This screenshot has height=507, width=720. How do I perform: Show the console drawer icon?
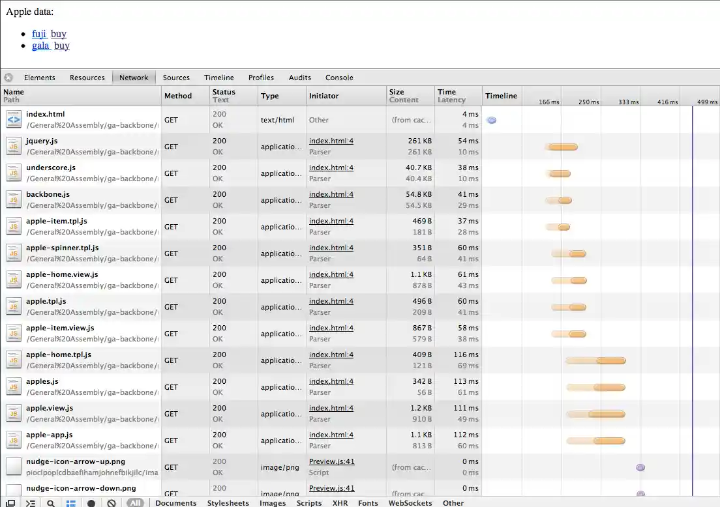[30, 502]
